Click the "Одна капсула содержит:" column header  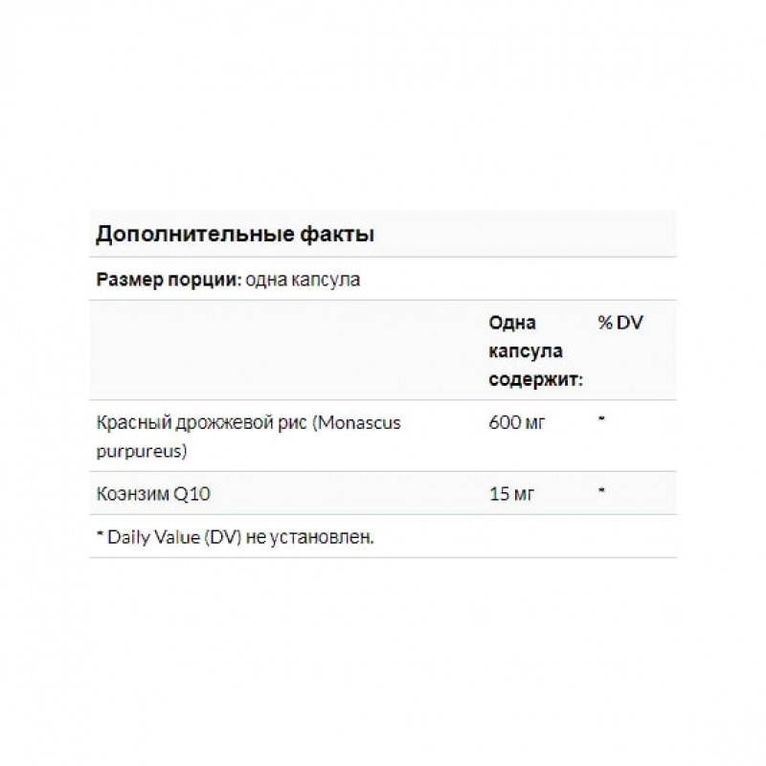[533, 352]
